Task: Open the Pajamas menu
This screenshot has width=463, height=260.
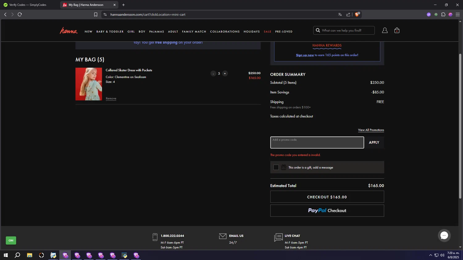Action: click(156, 32)
